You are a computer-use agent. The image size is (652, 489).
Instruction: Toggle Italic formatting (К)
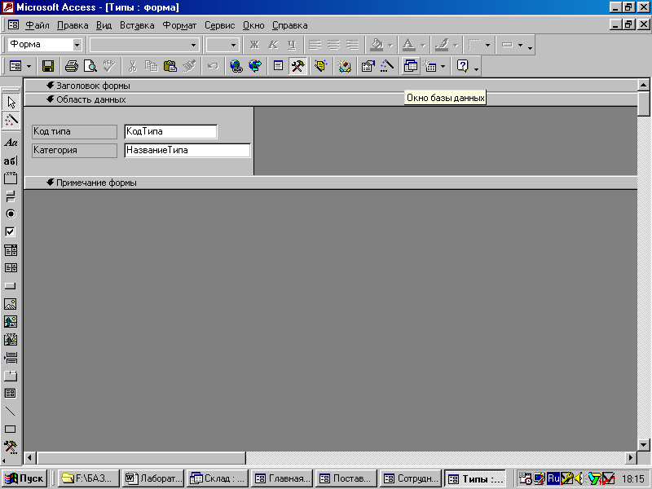(273, 45)
